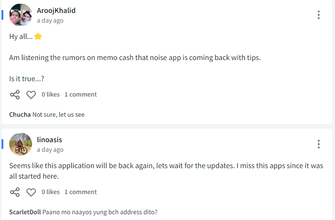Open AroojKhalid's profile picture
Image resolution: width=335 pixels, height=220 pixels.
click(x=21, y=15)
